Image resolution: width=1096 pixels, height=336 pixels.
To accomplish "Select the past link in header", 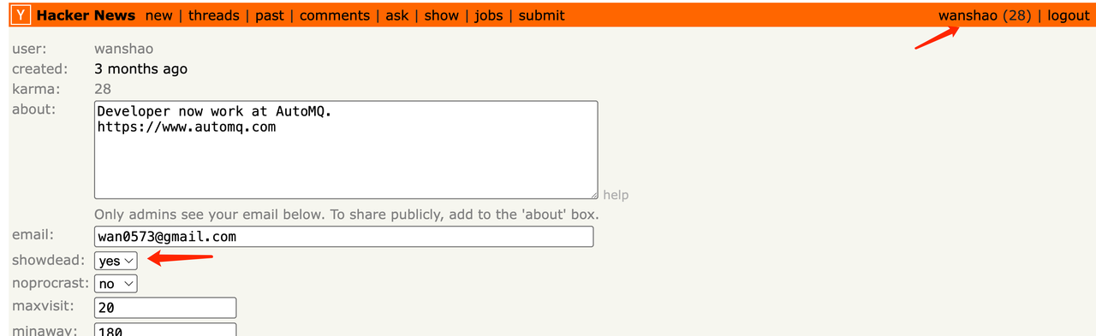I will 270,15.
